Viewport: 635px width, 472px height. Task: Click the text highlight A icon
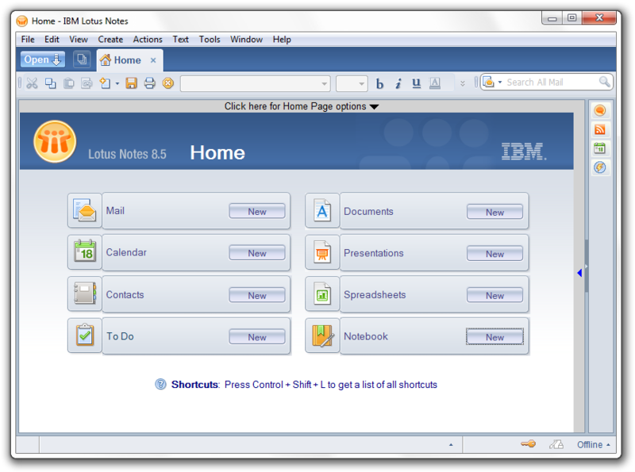coord(434,83)
